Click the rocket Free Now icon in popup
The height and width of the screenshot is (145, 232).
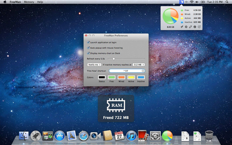[x=182, y=27]
